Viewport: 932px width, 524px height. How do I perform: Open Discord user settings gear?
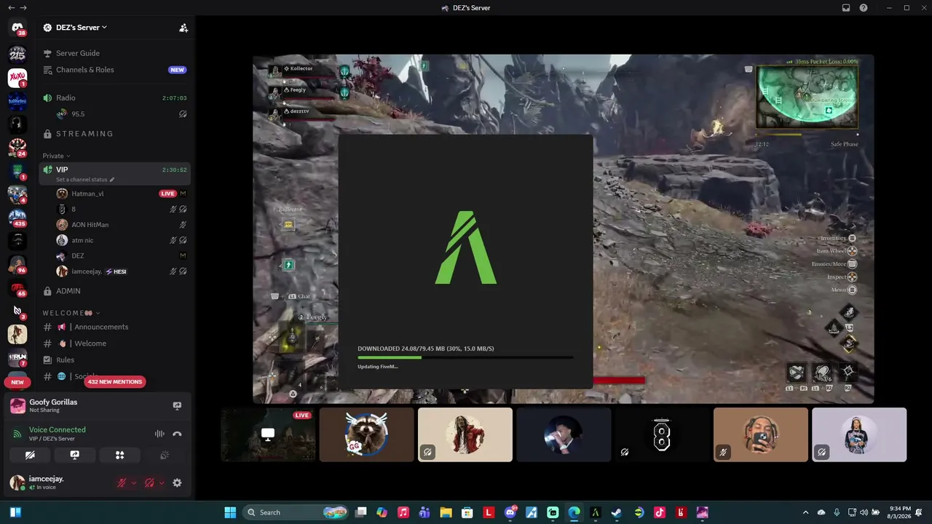[x=177, y=483]
